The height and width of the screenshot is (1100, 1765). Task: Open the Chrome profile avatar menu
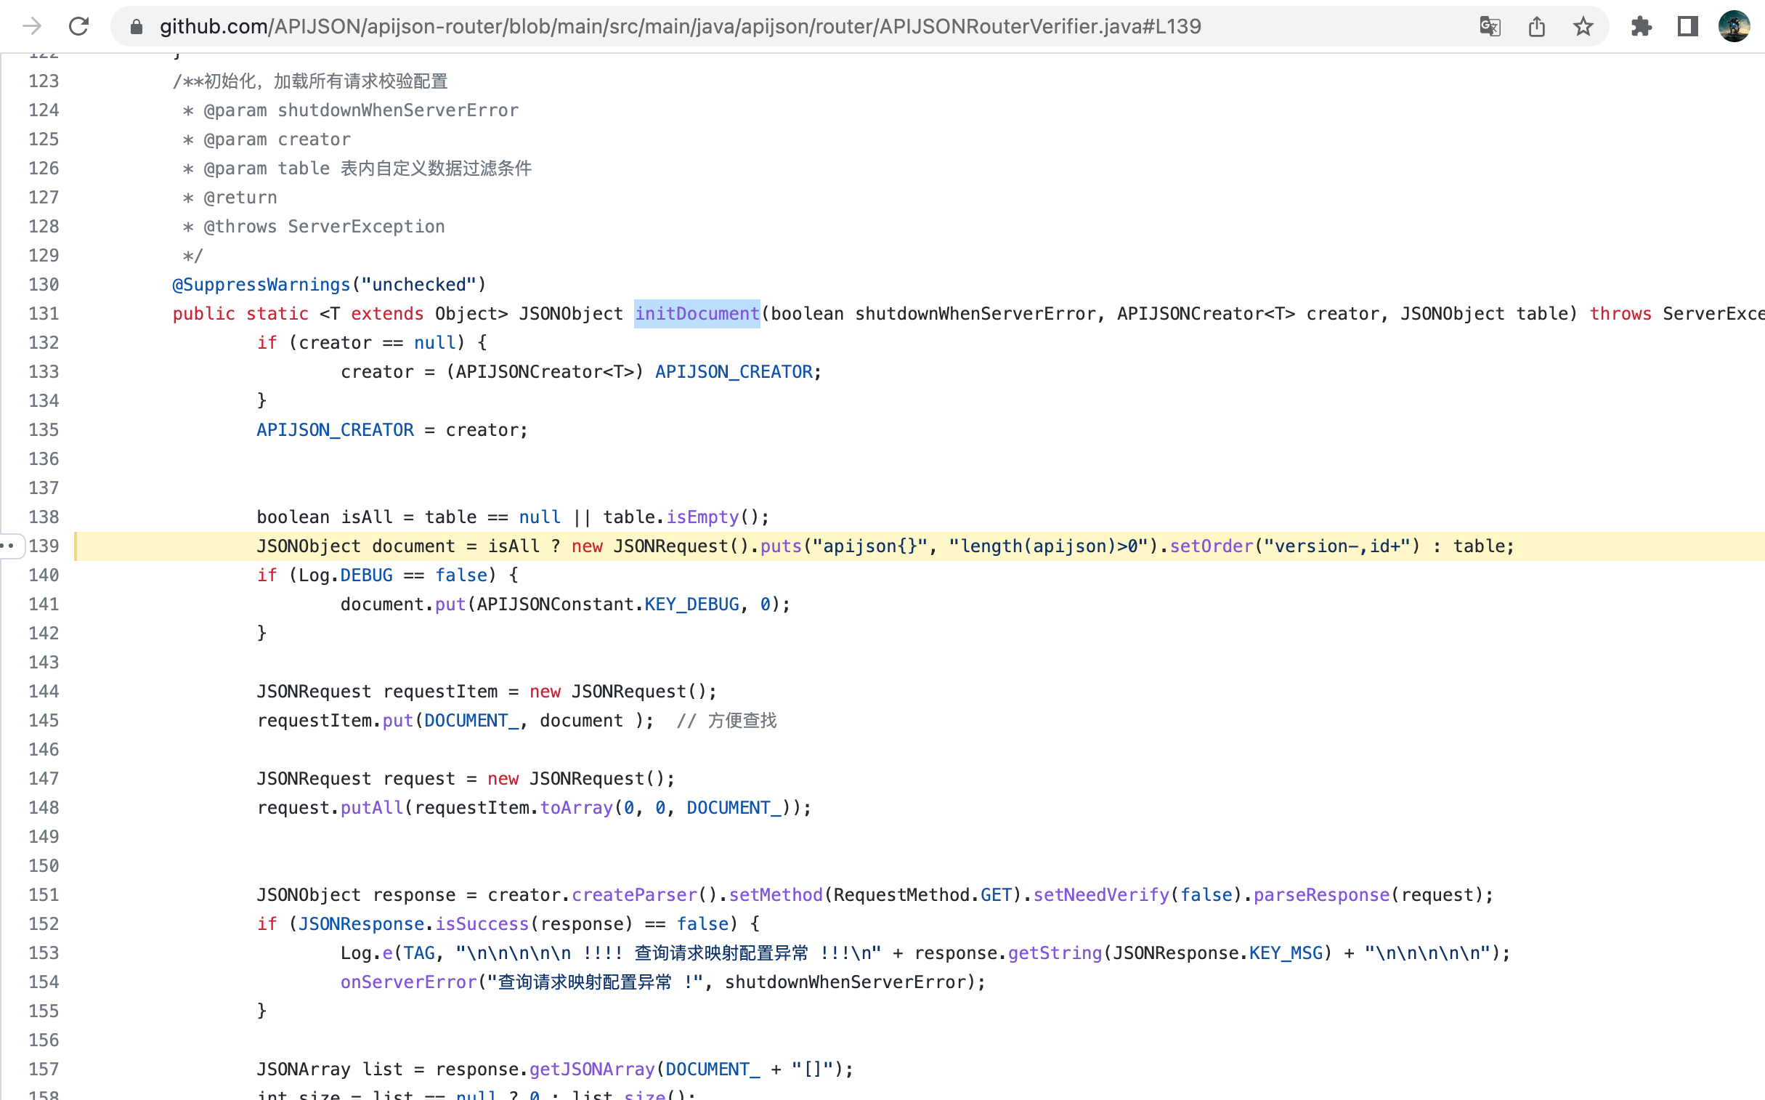[1734, 26]
